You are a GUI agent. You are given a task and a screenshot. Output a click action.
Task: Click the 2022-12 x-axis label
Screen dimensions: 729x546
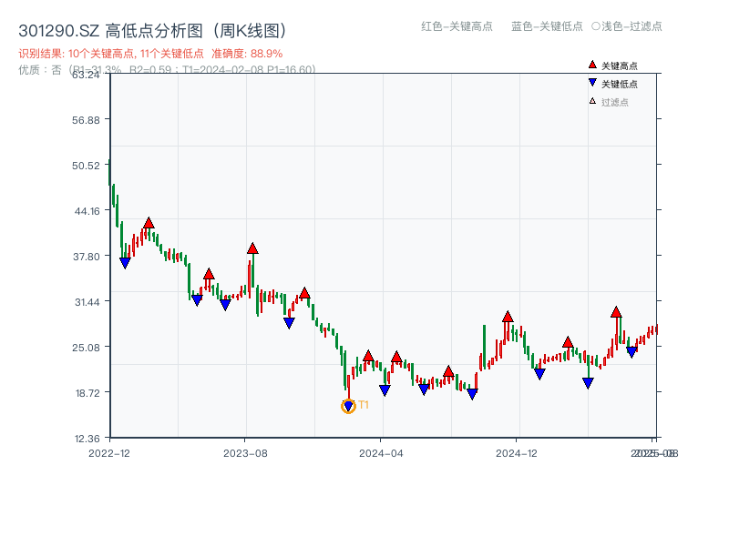[x=108, y=452]
